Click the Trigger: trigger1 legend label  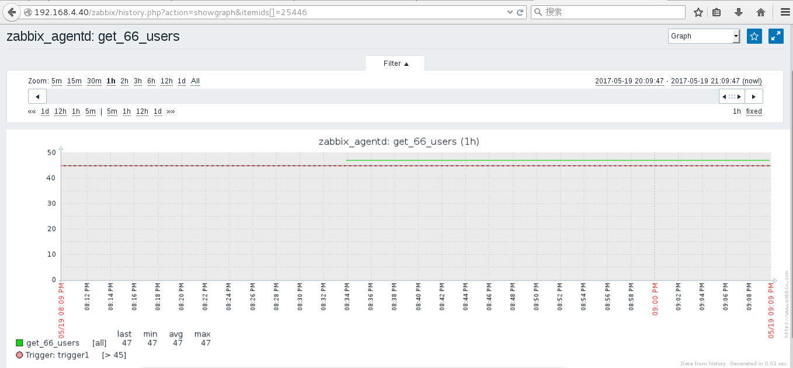point(57,355)
